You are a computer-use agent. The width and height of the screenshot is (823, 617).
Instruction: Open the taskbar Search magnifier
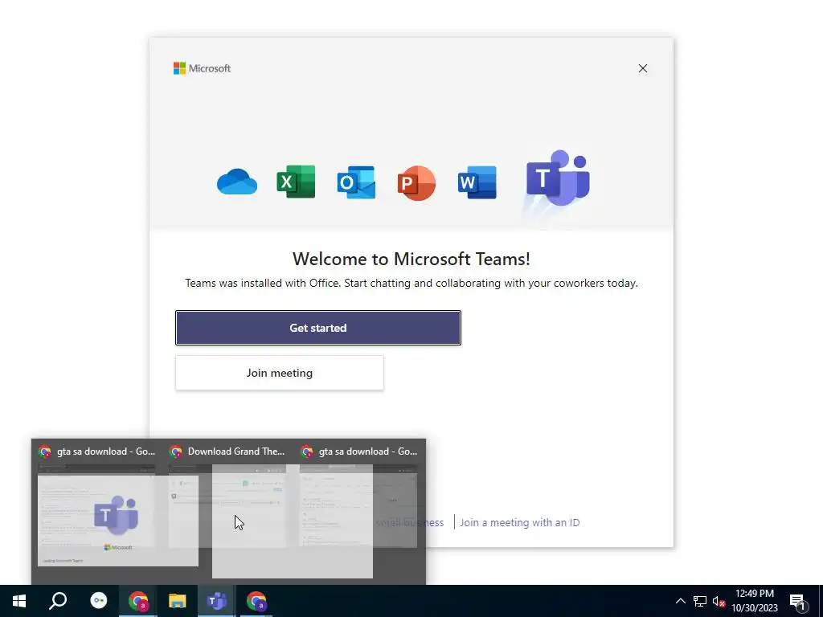tap(58, 601)
